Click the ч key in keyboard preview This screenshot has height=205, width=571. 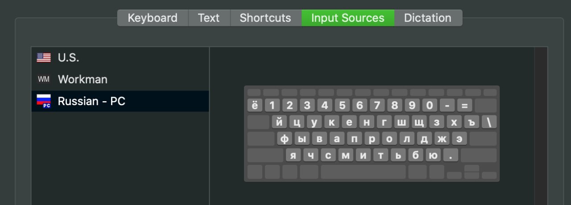[x=310, y=155]
